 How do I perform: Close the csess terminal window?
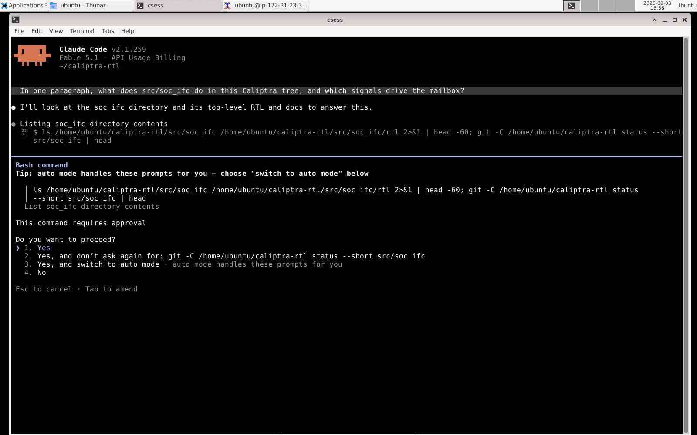pos(684,20)
